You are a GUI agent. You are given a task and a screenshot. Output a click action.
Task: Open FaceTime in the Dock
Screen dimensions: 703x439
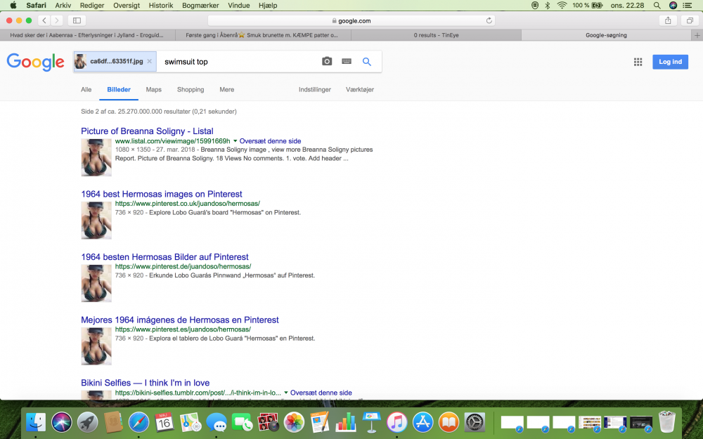[x=242, y=421]
